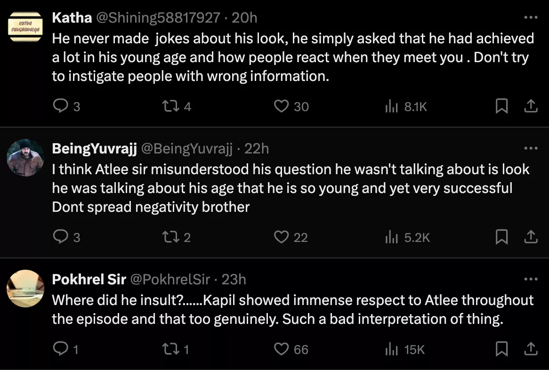This screenshot has width=549, height=370.
Task: Like Katha's tweet
Action: tap(281, 106)
